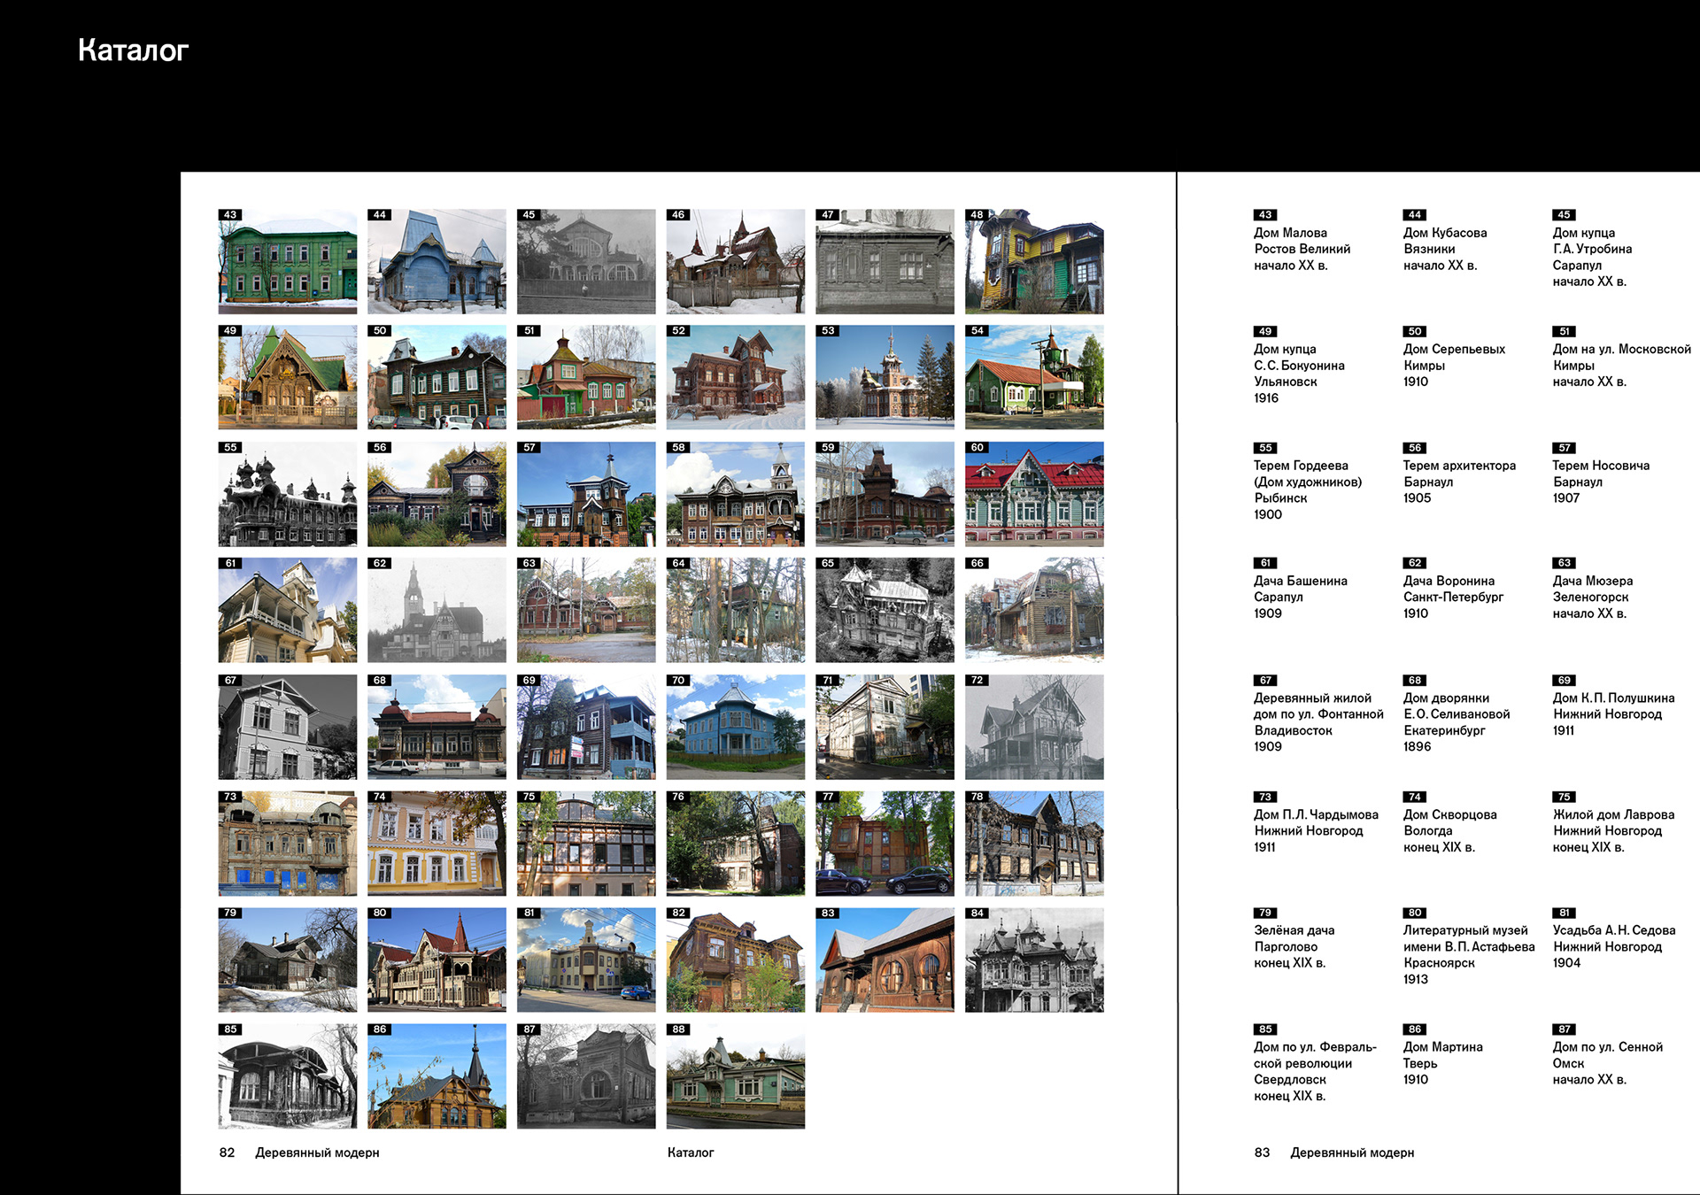1700x1195 pixels.
Task: Click the Каталог heading at top
Action: click(x=133, y=50)
